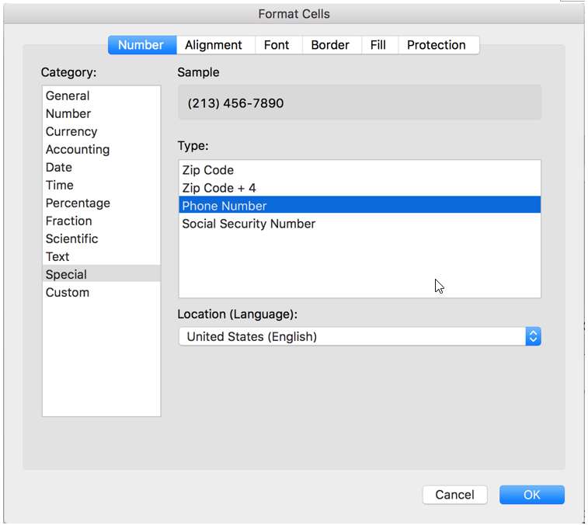The height and width of the screenshot is (525, 588).
Task: Pick Accounting from the Category list
Action: pyautogui.click(x=101, y=149)
